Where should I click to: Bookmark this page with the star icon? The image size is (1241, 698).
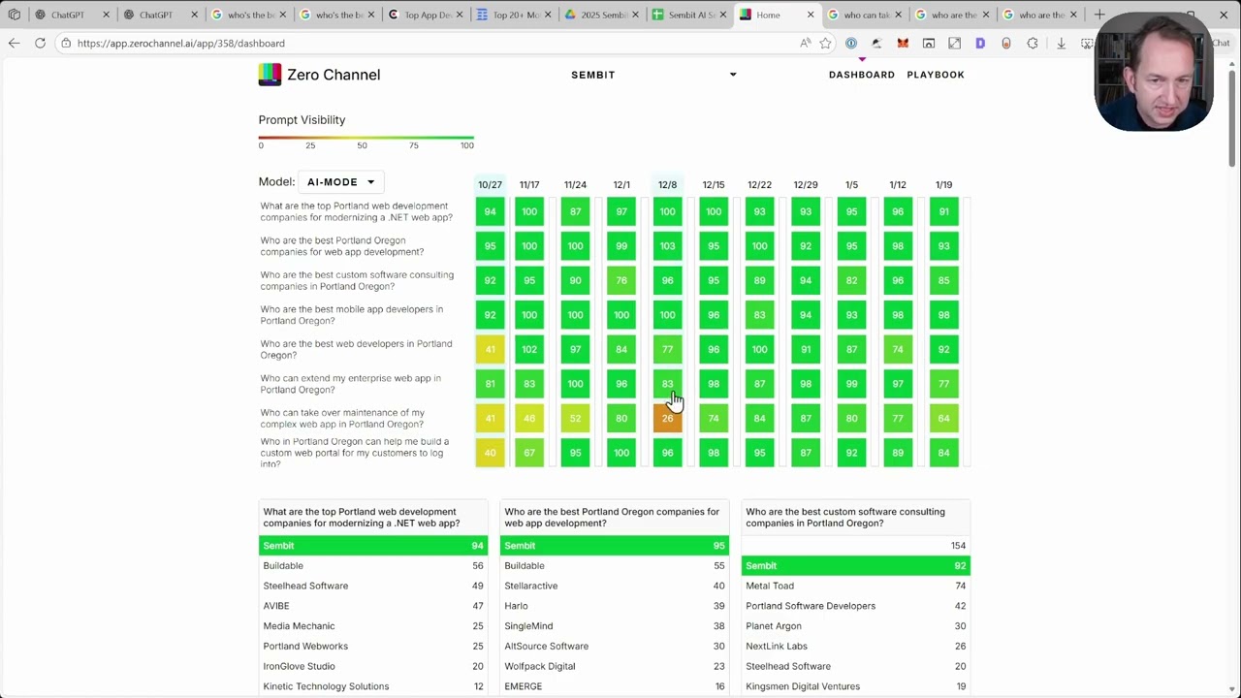[x=825, y=43]
